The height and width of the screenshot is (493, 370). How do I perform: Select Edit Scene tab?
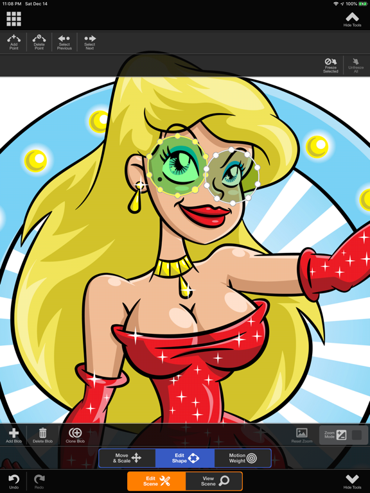156,481
